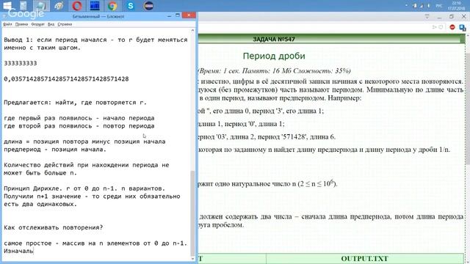This screenshot has height=264, width=470.
Task: Click the 'ЗАДАЧА №547' header in browser
Action: coord(274,39)
